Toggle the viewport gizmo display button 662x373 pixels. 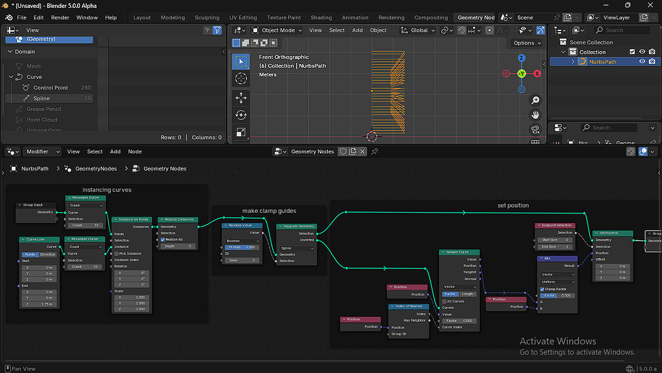pos(540,30)
